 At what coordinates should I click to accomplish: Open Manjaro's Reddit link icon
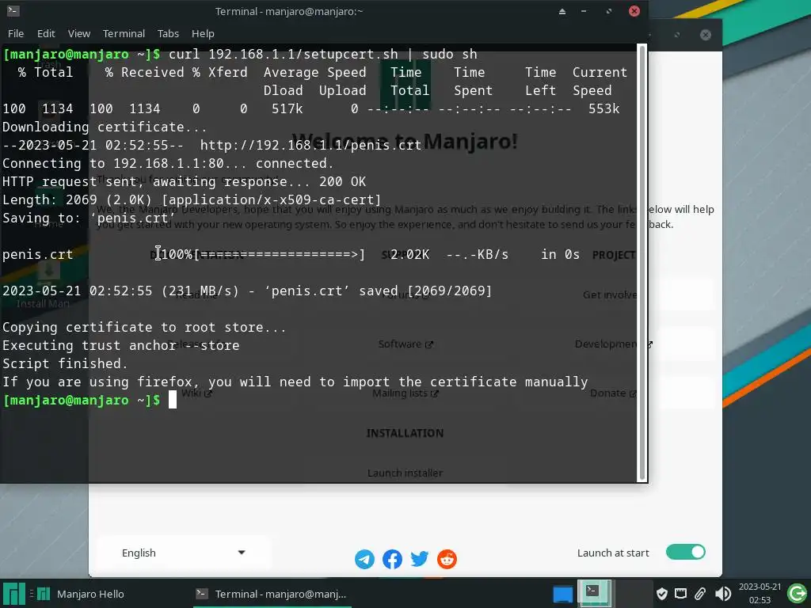point(447,559)
